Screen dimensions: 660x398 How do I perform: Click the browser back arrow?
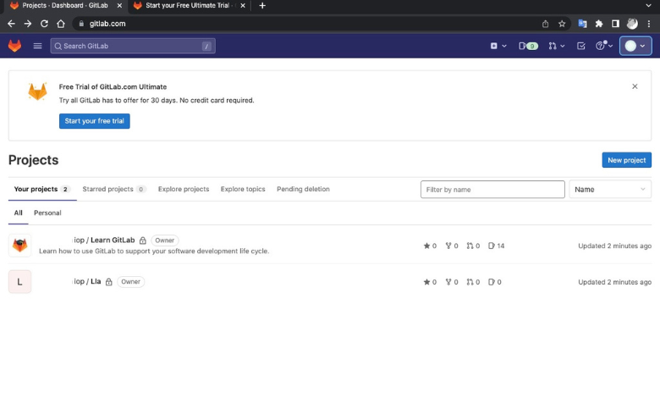pyautogui.click(x=11, y=24)
